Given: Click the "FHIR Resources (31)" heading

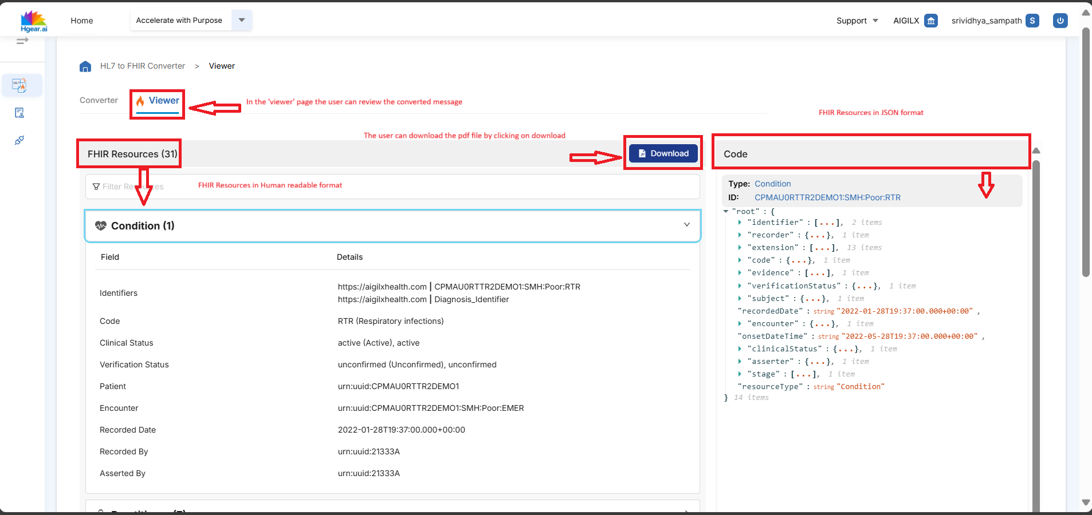Looking at the screenshot, I should click(x=132, y=154).
